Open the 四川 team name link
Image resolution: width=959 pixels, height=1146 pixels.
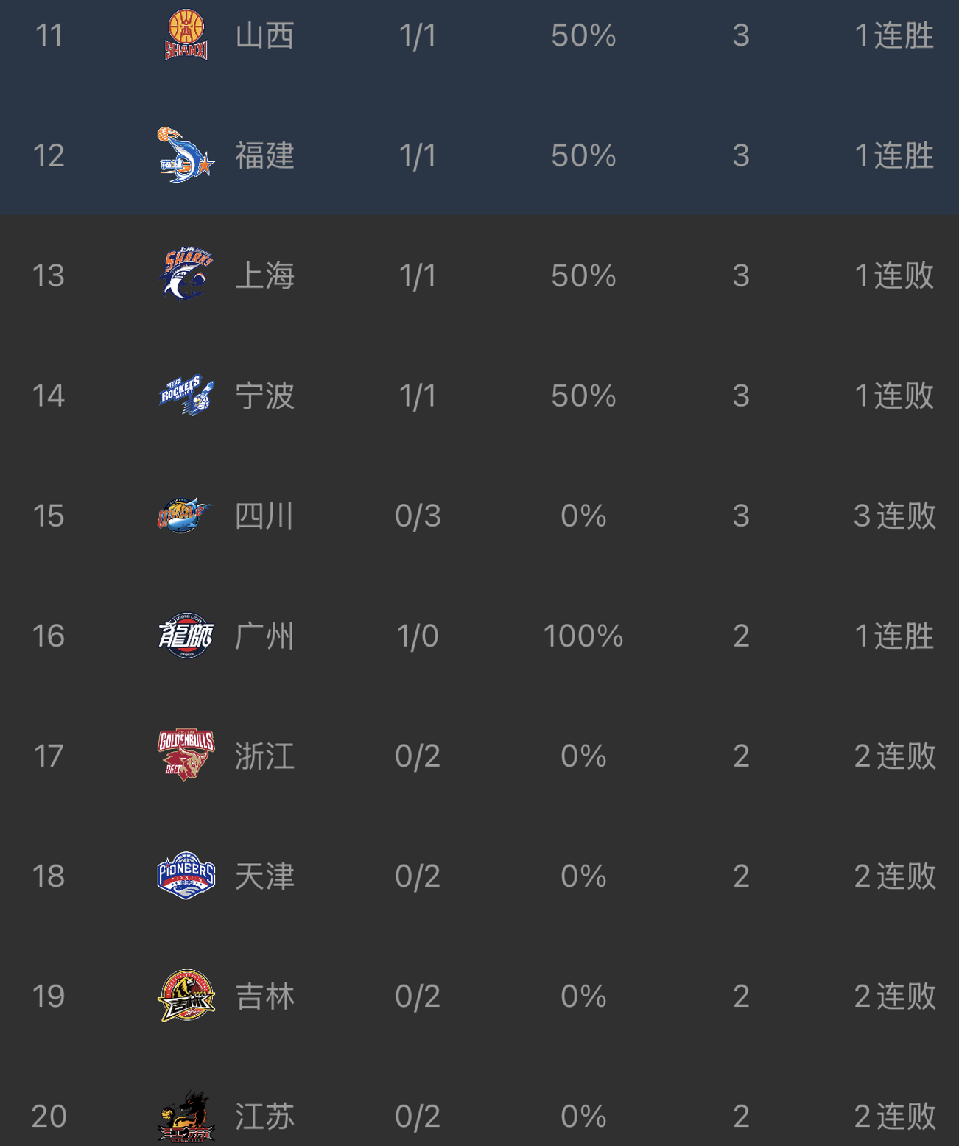pos(264,516)
